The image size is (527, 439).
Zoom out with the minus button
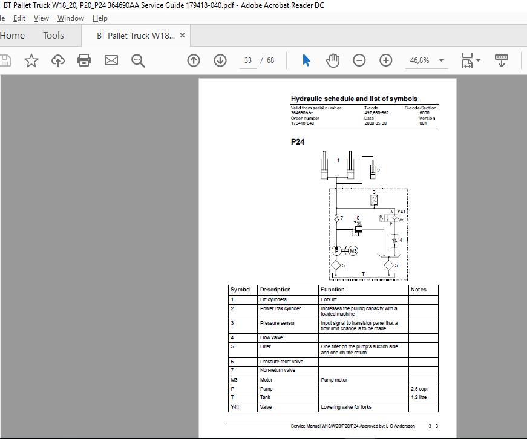tap(359, 60)
